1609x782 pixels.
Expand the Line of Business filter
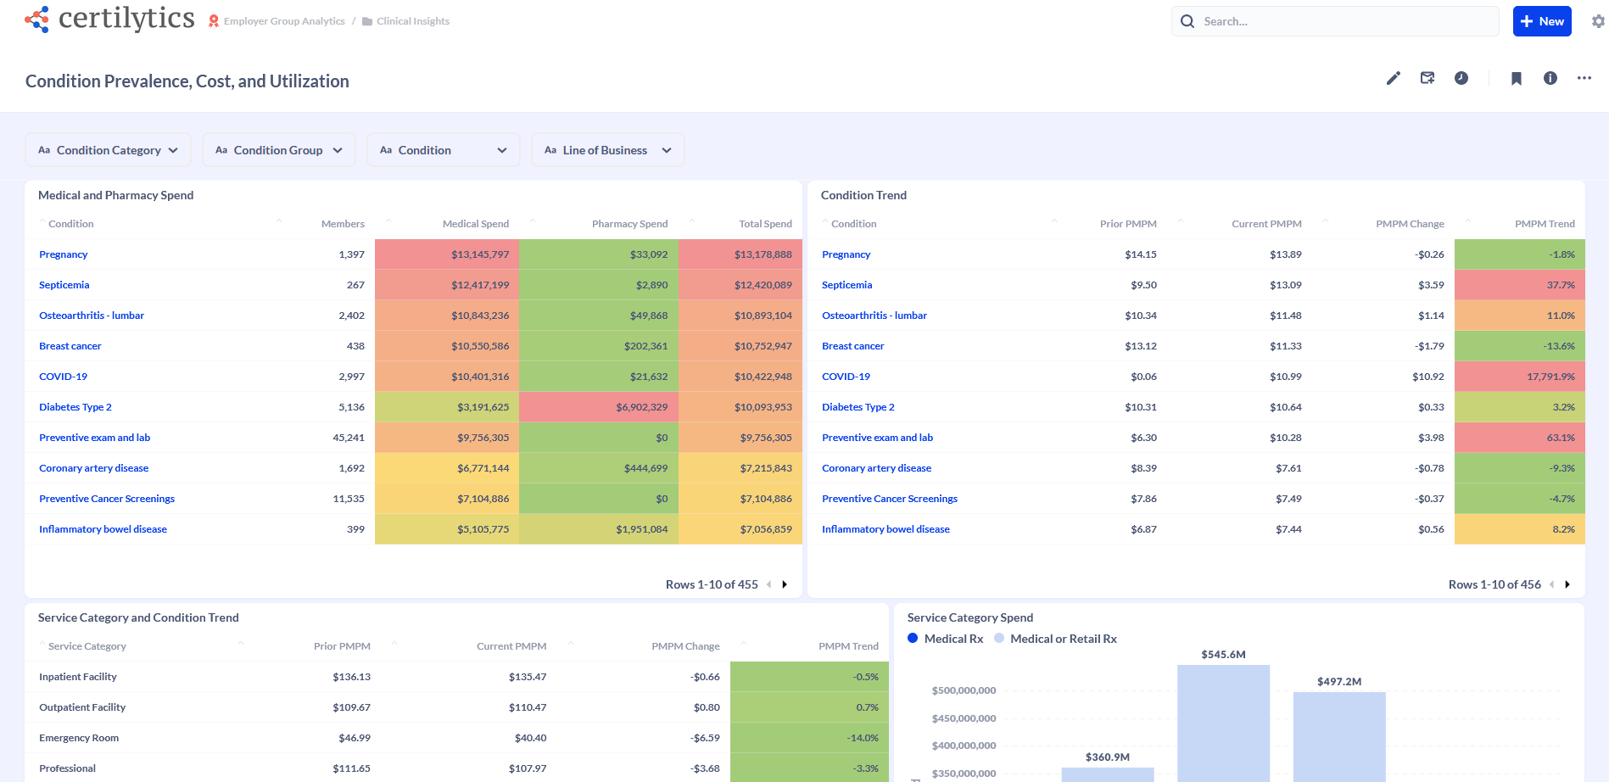point(607,149)
